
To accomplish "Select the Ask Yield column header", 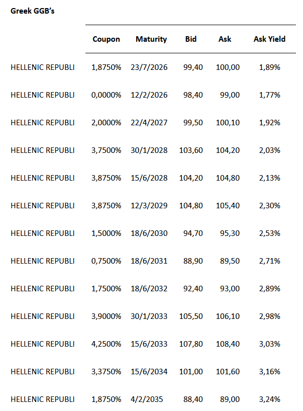I will click(269, 39).
